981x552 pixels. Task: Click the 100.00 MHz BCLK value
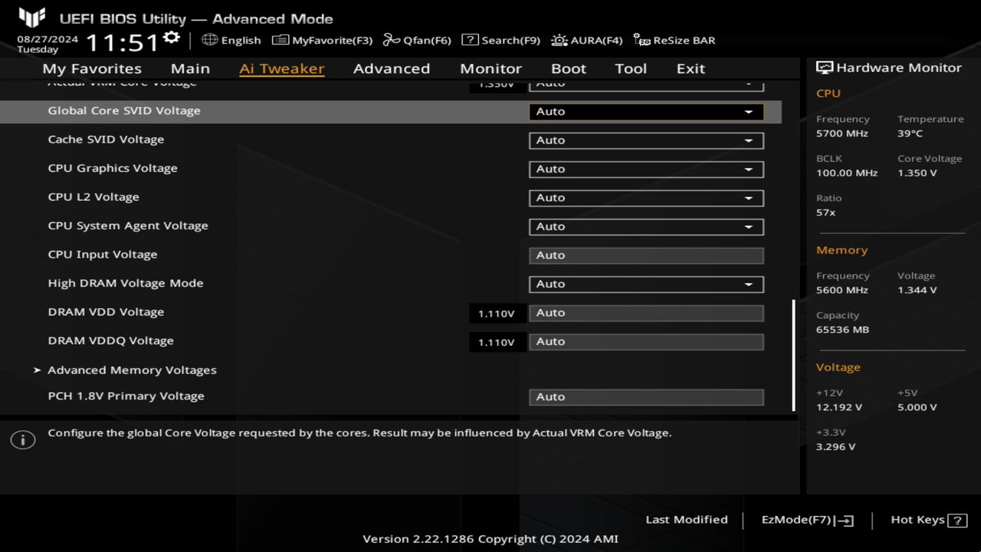coord(847,173)
